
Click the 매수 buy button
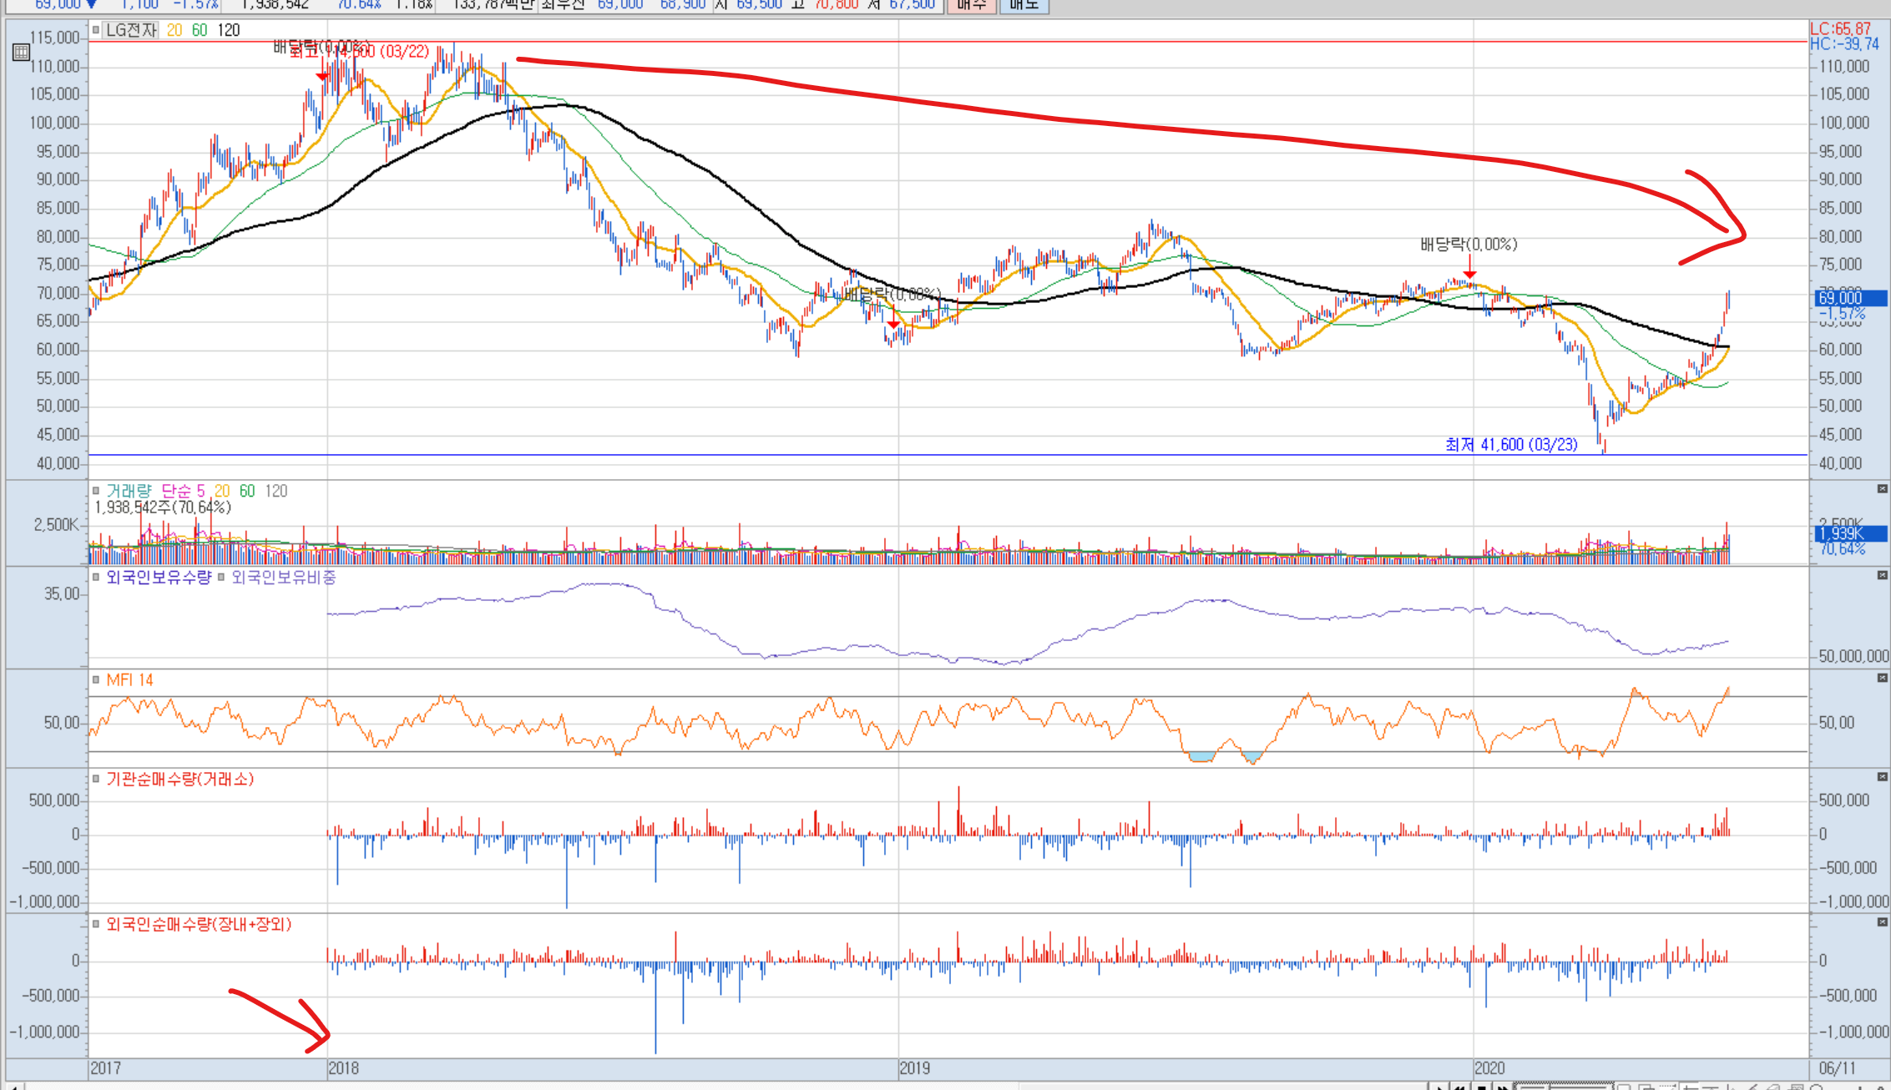point(973,5)
